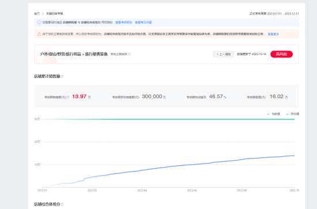The height and width of the screenshot is (209, 317).
Task: Click the 10万 y-axis label
Action: [x=37, y=165]
